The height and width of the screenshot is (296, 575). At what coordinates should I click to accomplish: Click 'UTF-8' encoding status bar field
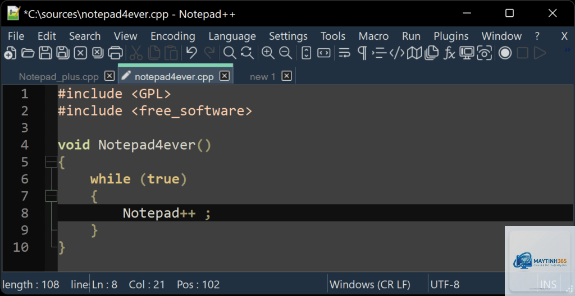445,284
